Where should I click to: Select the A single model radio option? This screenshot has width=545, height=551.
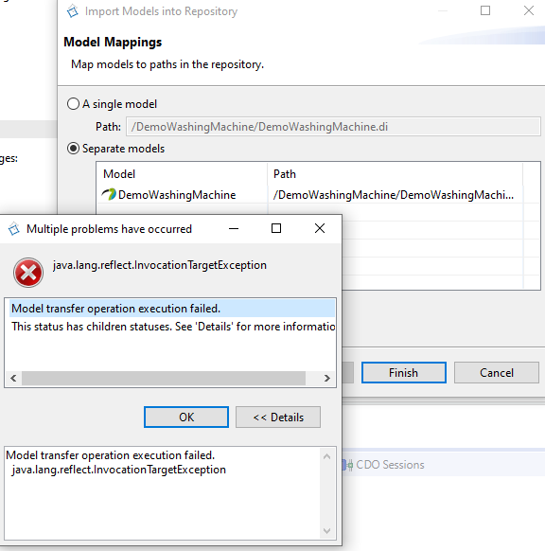point(73,104)
